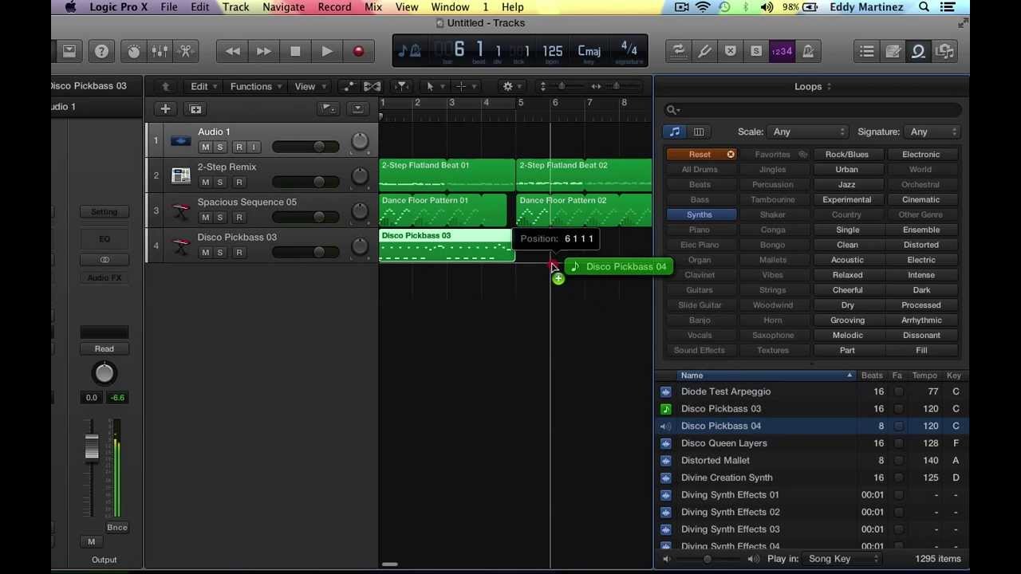Click the Fast Forward transport button
Image resolution: width=1021 pixels, height=574 pixels.
pos(264,51)
